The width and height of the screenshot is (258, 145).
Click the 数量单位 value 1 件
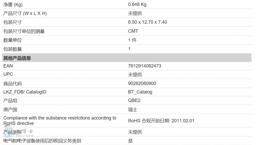(x=132, y=40)
